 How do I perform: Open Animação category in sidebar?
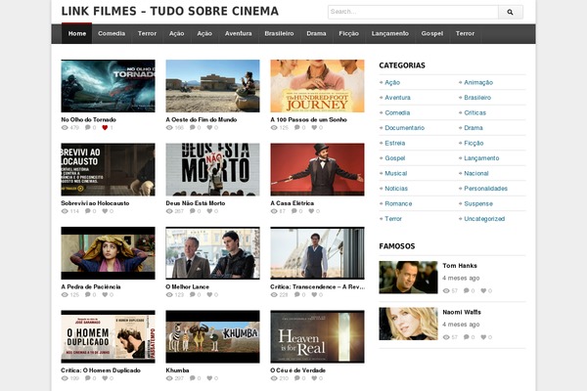click(x=478, y=82)
